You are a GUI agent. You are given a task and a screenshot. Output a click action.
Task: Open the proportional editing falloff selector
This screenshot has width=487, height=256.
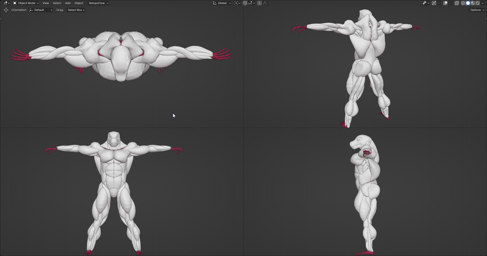click(x=266, y=3)
